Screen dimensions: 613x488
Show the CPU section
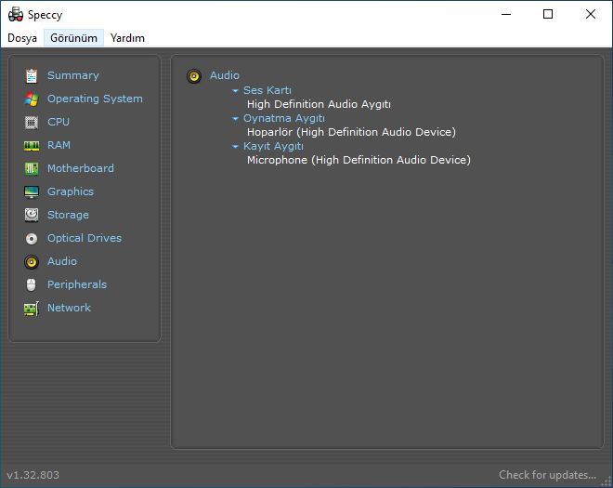59,122
